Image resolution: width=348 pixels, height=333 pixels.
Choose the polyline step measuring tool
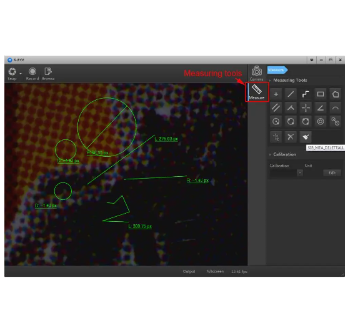coord(306,94)
